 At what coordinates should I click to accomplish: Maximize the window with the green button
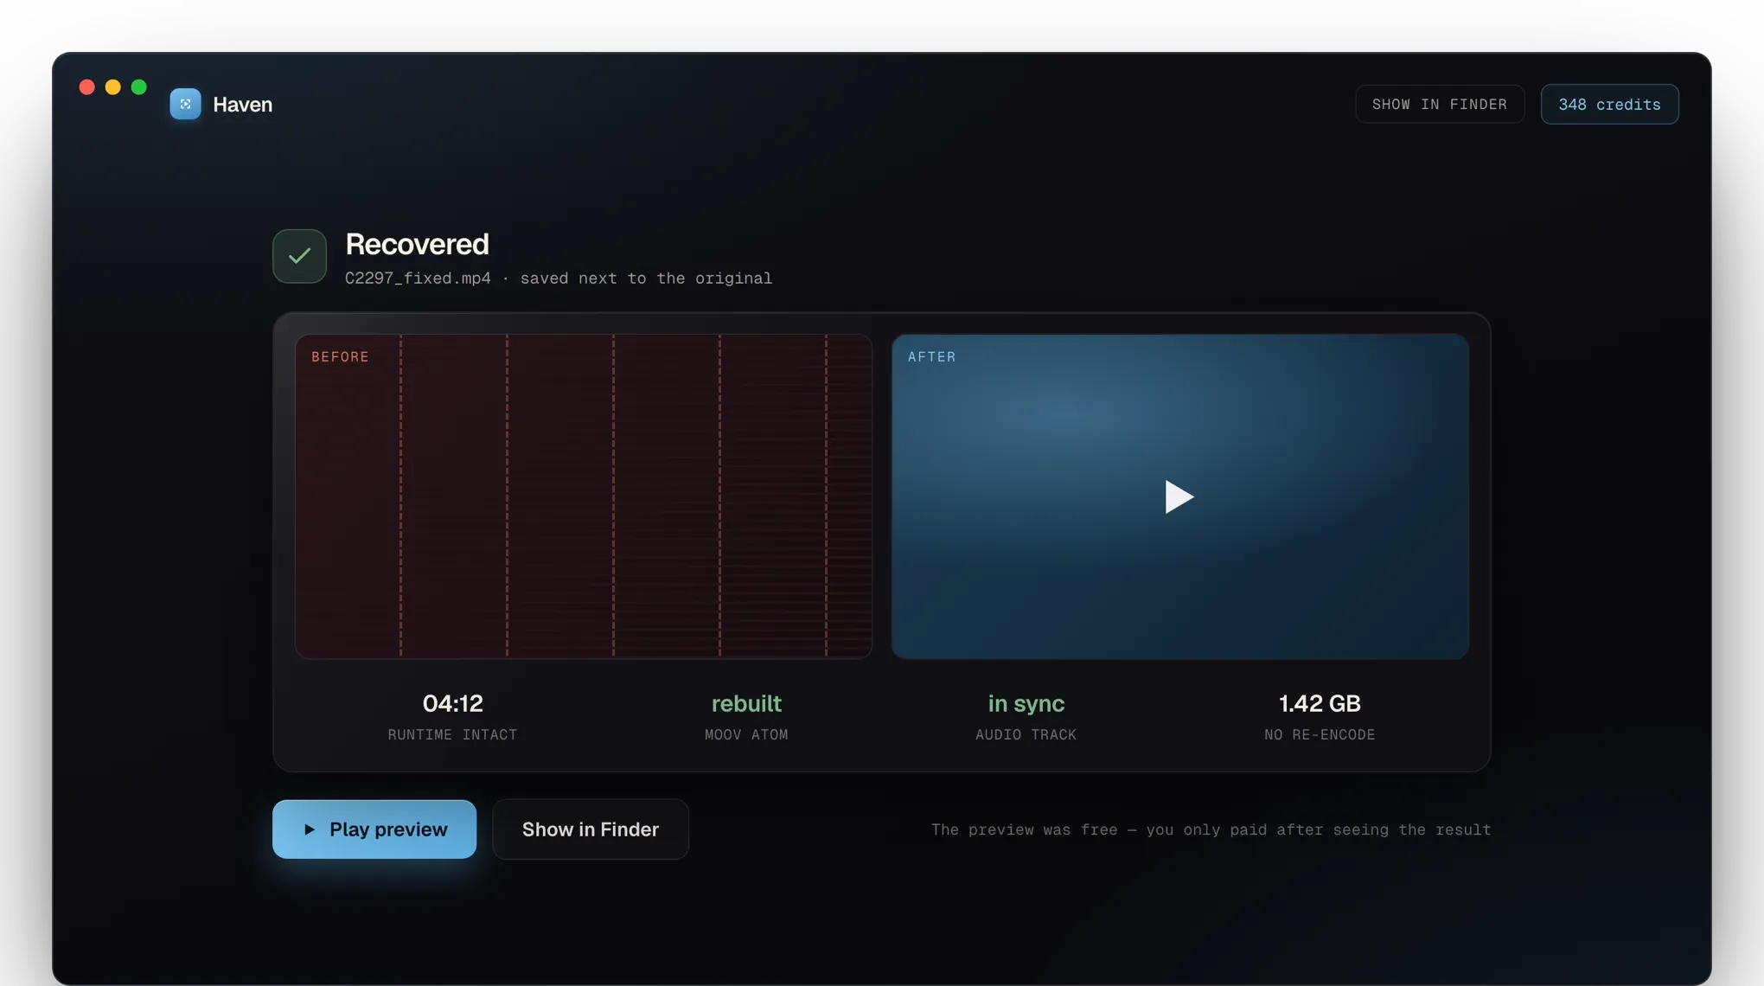click(x=138, y=87)
